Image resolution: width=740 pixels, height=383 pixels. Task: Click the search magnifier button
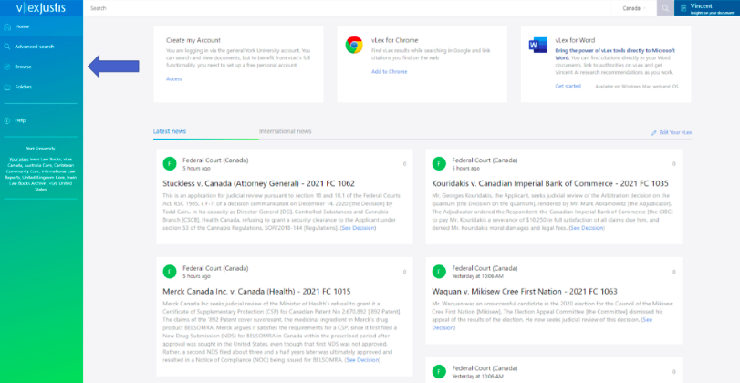coord(665,8)
